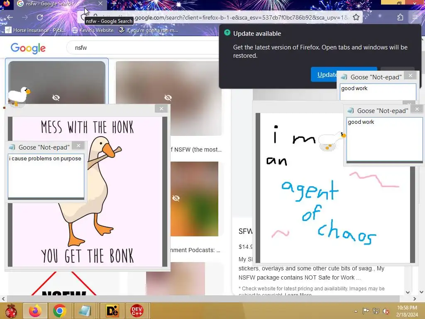Click text area saying i cause problems on purpose
Screen dimensions: 425x319
coord(46,176)
